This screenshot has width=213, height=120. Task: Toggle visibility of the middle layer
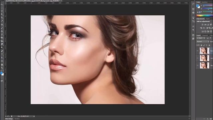(x=198, y=58)
